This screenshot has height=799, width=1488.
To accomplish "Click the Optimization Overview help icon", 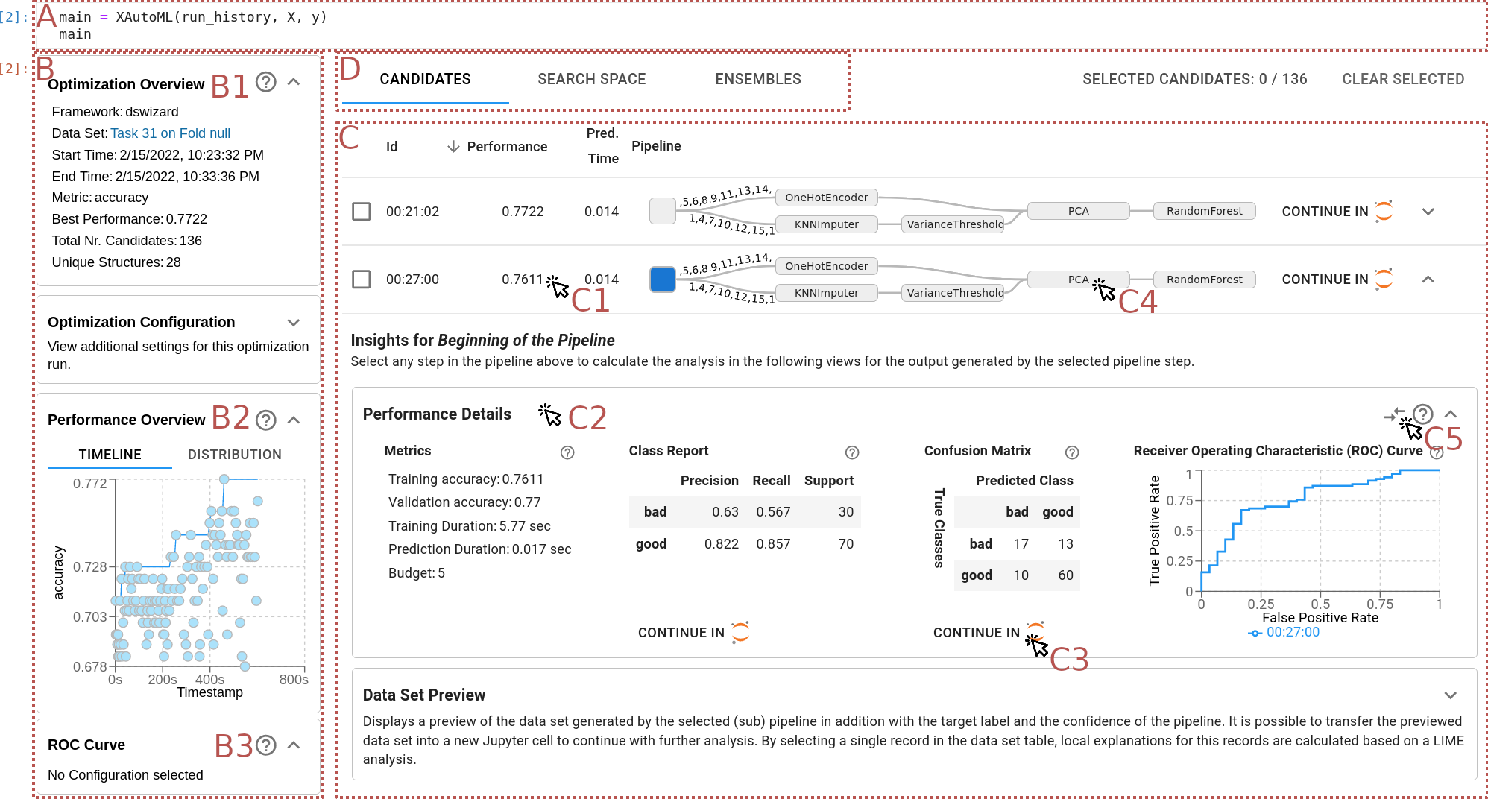I will 266,82.
